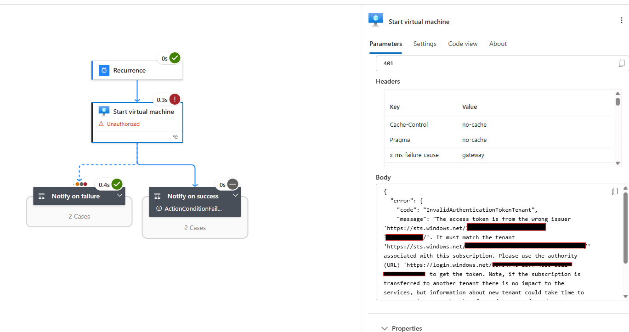The height and width of the screenshot is (332, 629).
Task: Click the ActionConditionFailed info icon
Action: 159,208
